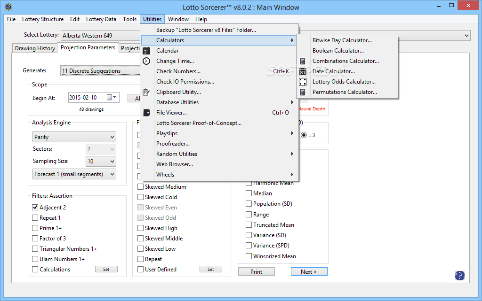Check the Population (SD) option
Screen dimensions: 482x301
point(249,204)
